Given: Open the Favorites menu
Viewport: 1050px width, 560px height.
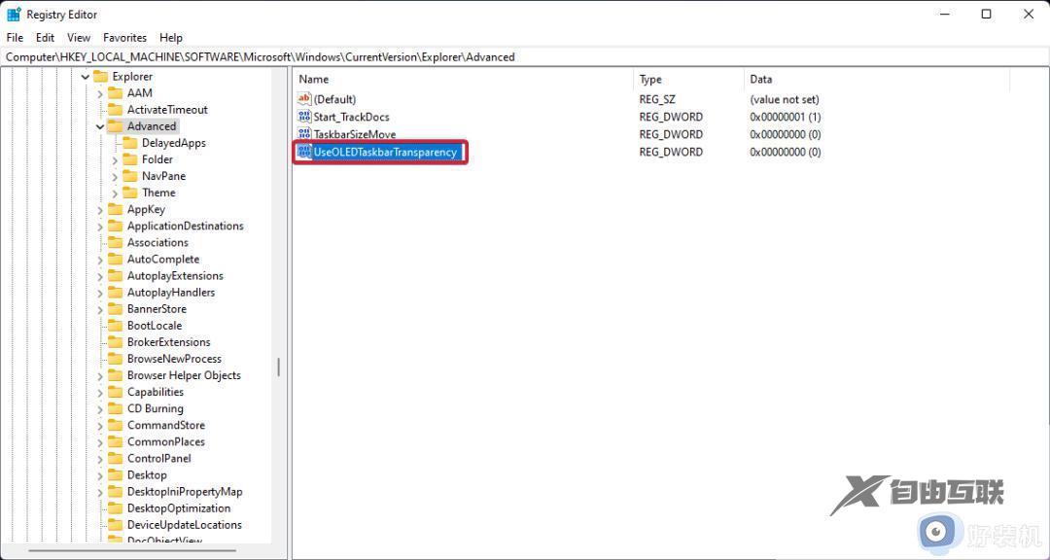Looking at the screenshot, I should click(124, 37).
